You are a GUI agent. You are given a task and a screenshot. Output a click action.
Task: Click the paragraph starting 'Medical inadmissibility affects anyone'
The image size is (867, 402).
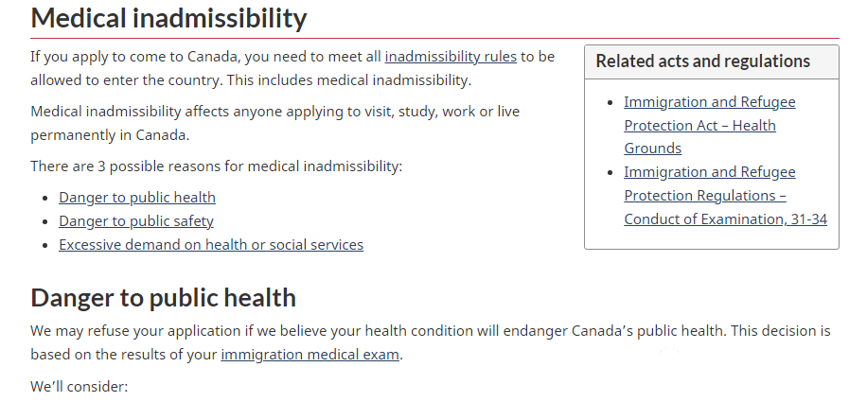point(274,123)
